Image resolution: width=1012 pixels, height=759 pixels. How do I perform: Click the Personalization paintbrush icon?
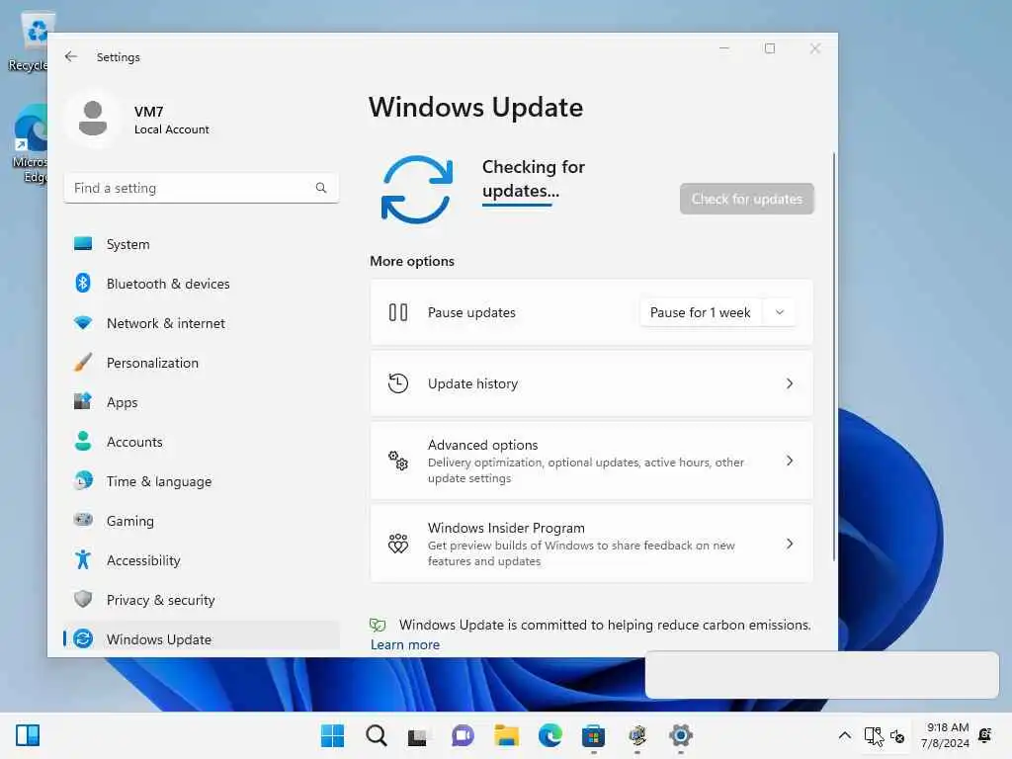pos(83,362)
